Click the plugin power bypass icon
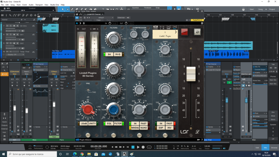Image resolution: width=279 pixels, height=157 pixels. point(77,17)
